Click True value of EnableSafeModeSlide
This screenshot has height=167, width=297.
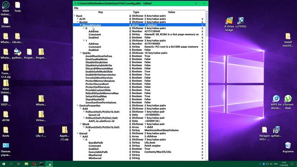click(147, 71)
